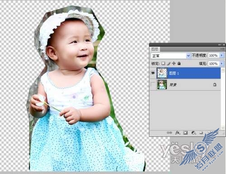Collapse the layers panel with double arrows
This screenshot has height=174, width=226.
coord(219,45)
